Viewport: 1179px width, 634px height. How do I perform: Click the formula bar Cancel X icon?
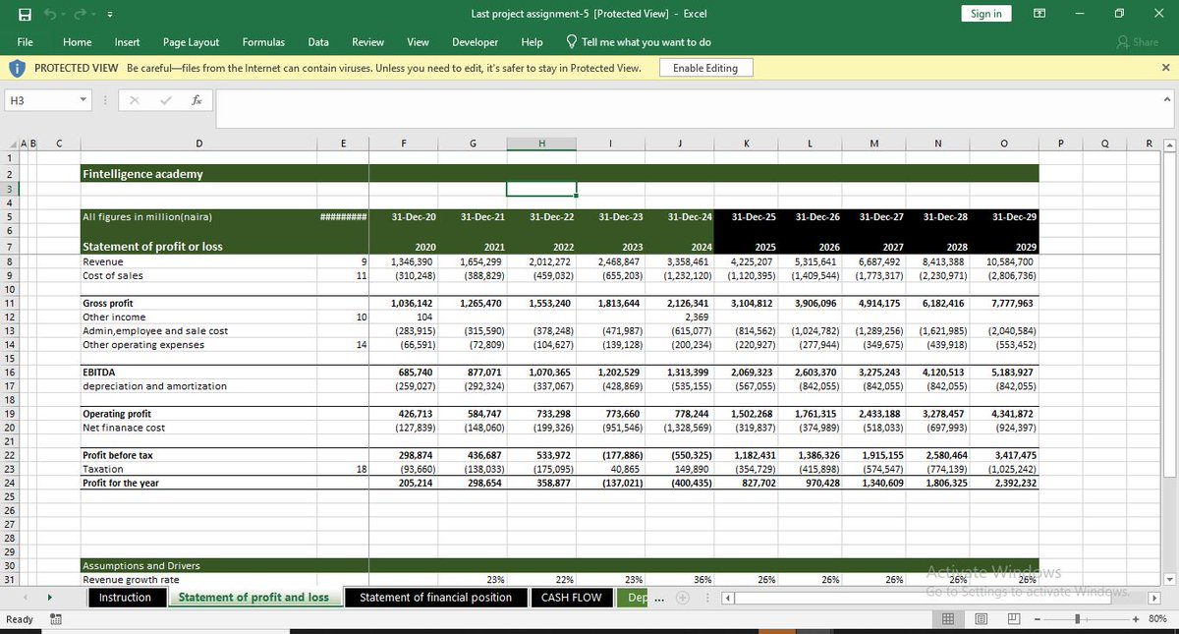tap(135, 100)
